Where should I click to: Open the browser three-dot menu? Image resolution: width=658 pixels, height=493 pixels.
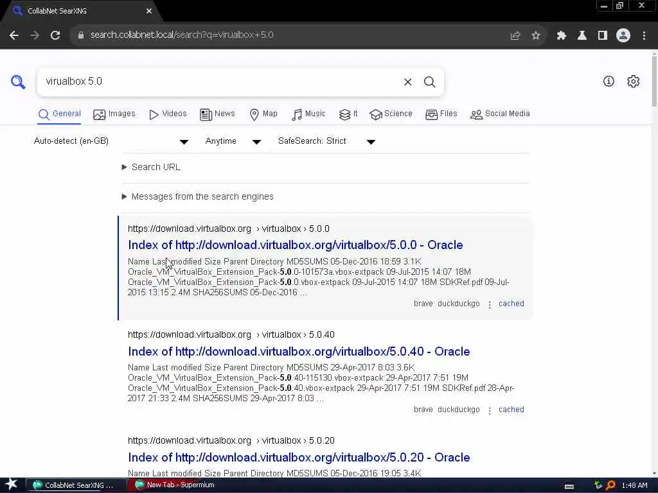[x=644, y=36]
